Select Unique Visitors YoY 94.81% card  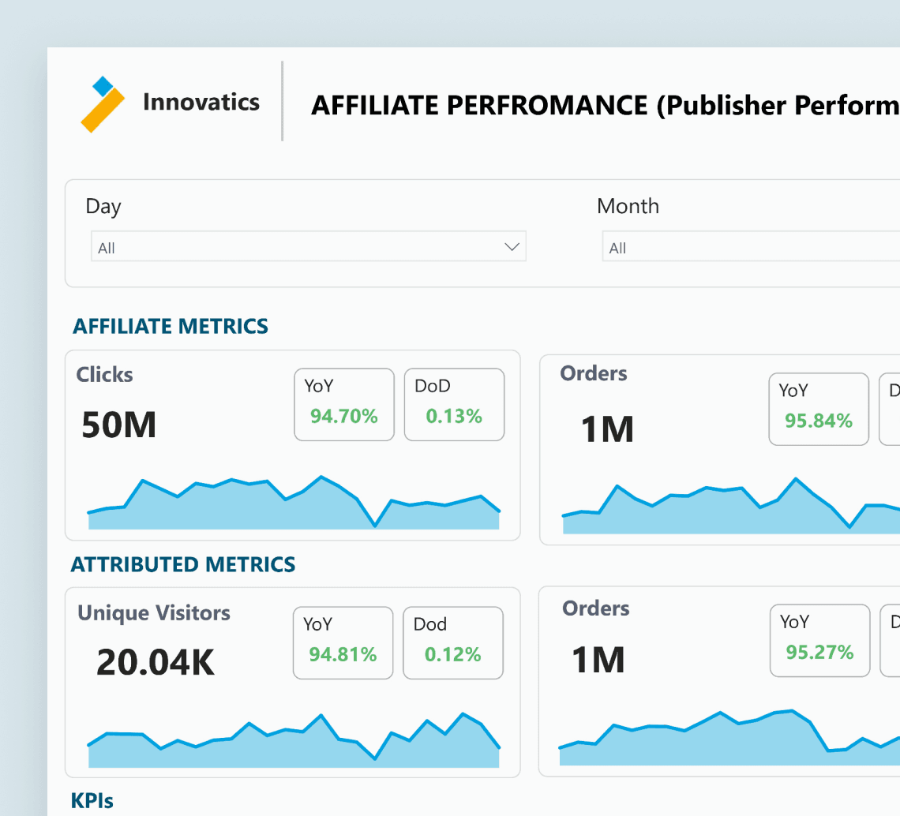343,642
